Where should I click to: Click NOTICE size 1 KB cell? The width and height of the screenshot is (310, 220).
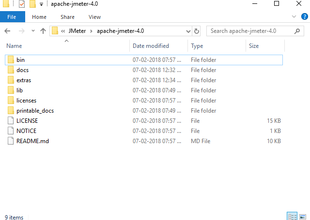click(276, 131)
